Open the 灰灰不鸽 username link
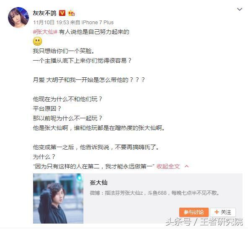This screenshot has height=229, width=248. (44, 13)
